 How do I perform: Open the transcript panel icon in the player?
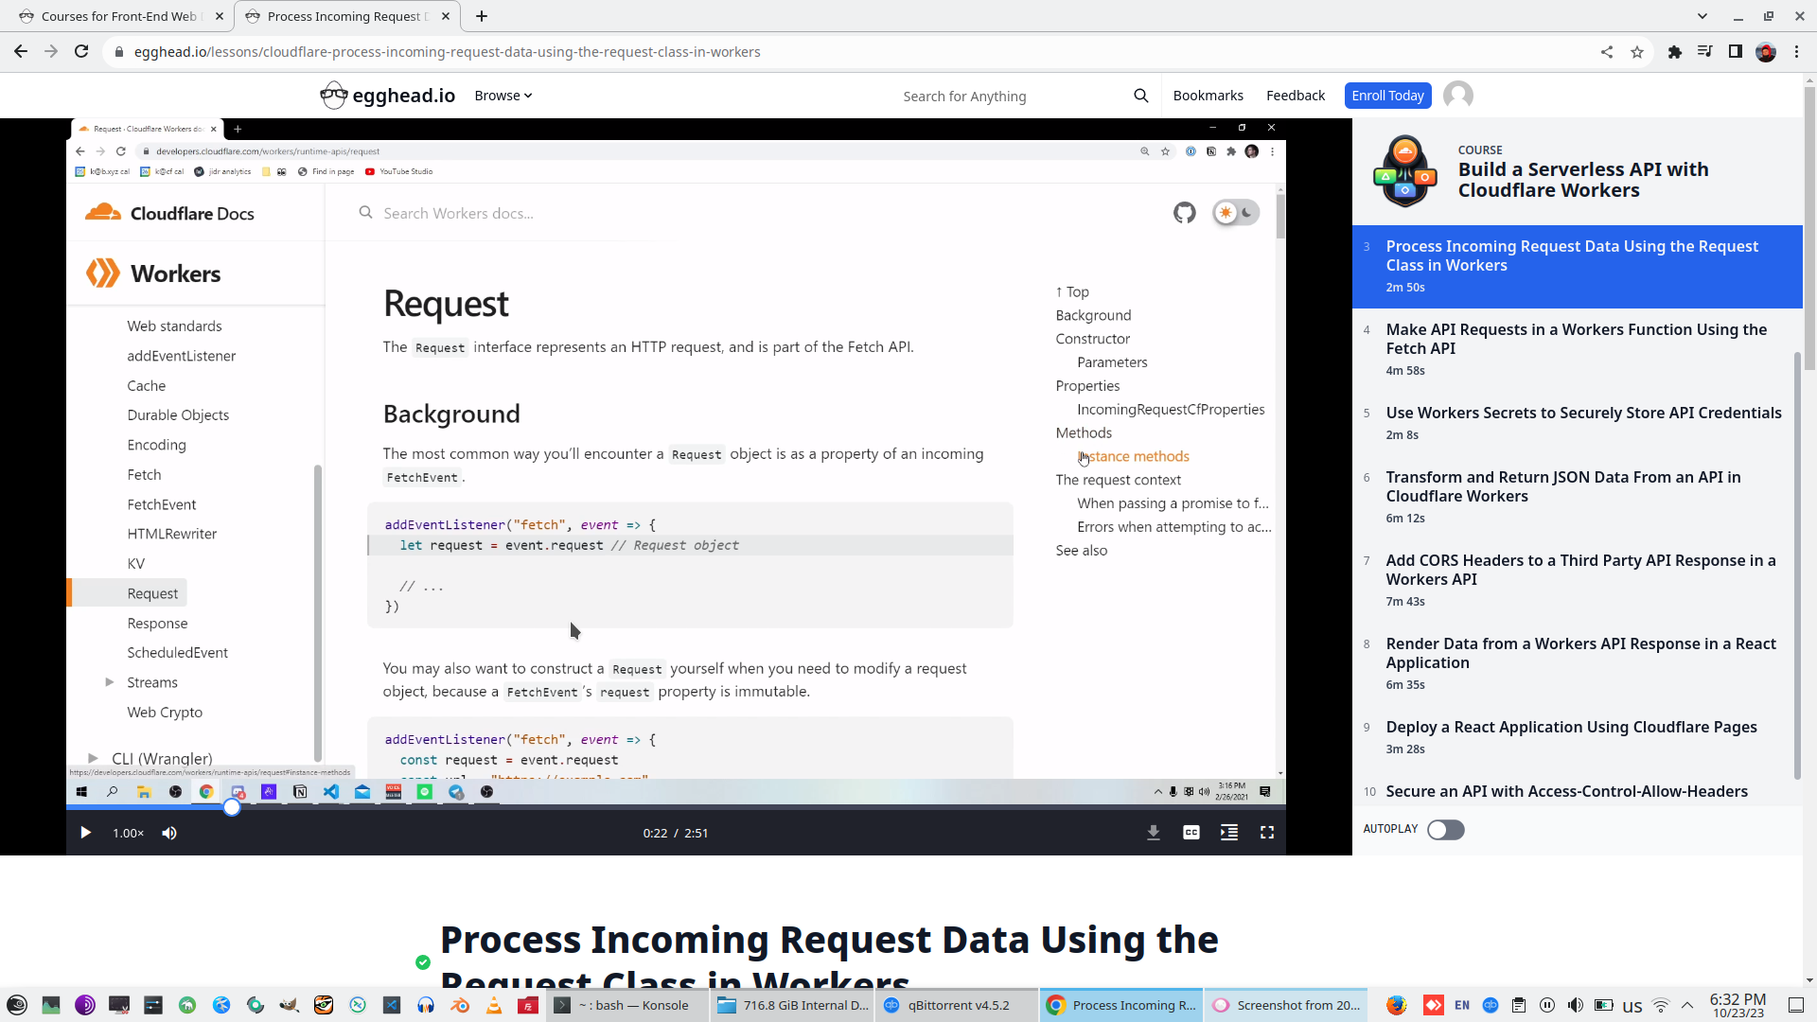(1229, 833)
